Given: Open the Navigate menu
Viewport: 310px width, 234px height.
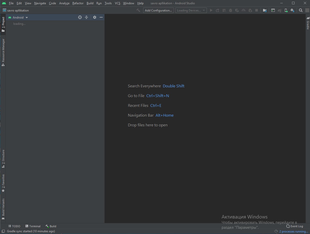Looking at the screenshot, I should pyautogui.click(x=40, y=3).
